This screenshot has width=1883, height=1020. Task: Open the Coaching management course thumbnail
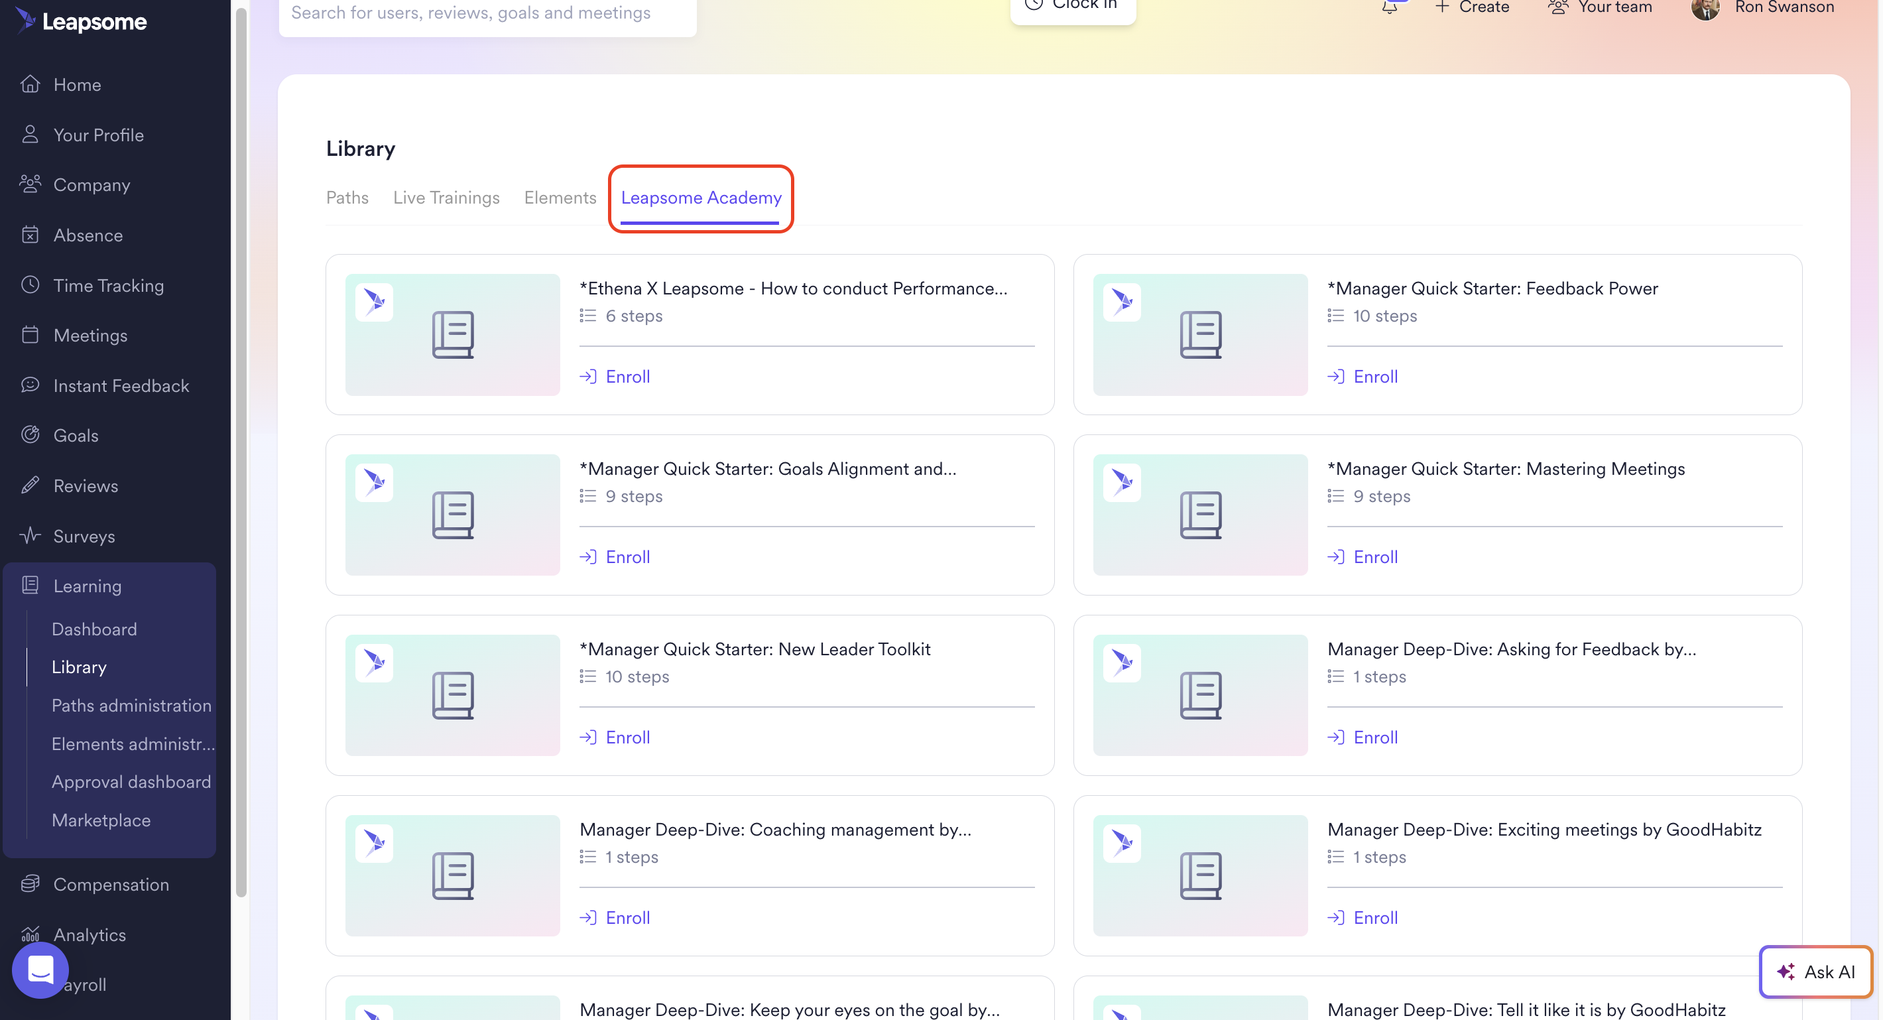click(452, 876)
